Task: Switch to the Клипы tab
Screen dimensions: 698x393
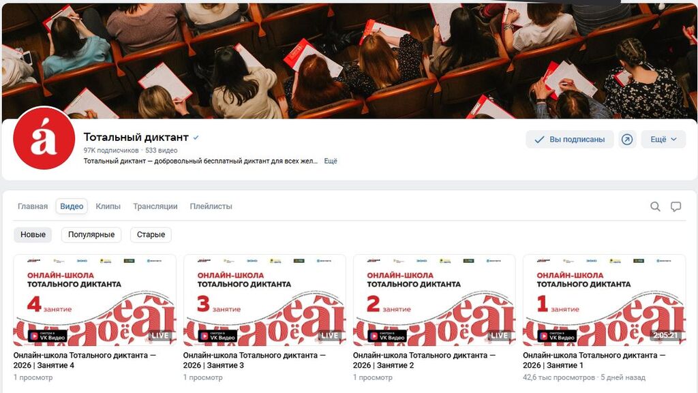Action: click(x=108, y=206)
